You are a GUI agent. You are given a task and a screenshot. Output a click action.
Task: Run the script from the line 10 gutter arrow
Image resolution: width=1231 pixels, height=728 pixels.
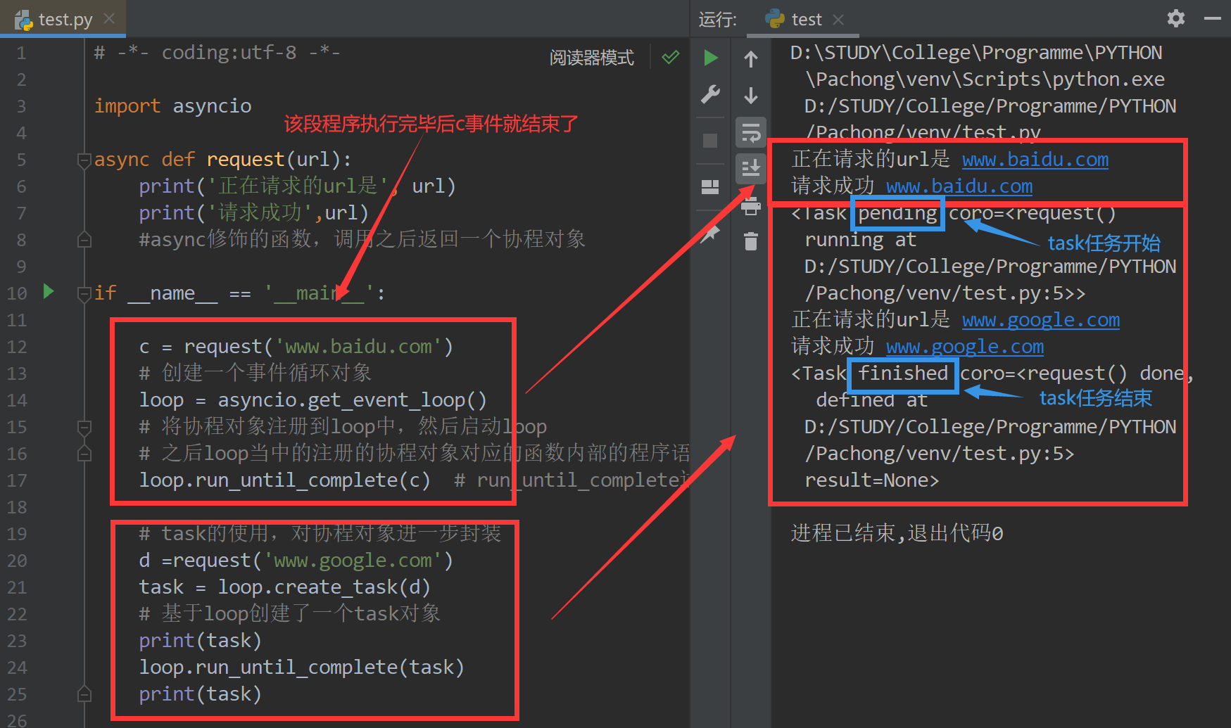tap(49, 291)
